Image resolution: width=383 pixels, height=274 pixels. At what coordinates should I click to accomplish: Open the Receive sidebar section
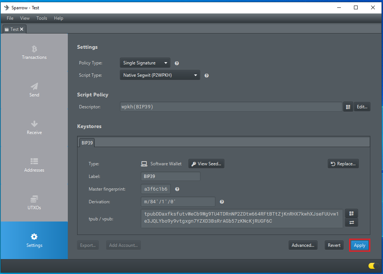34,128
